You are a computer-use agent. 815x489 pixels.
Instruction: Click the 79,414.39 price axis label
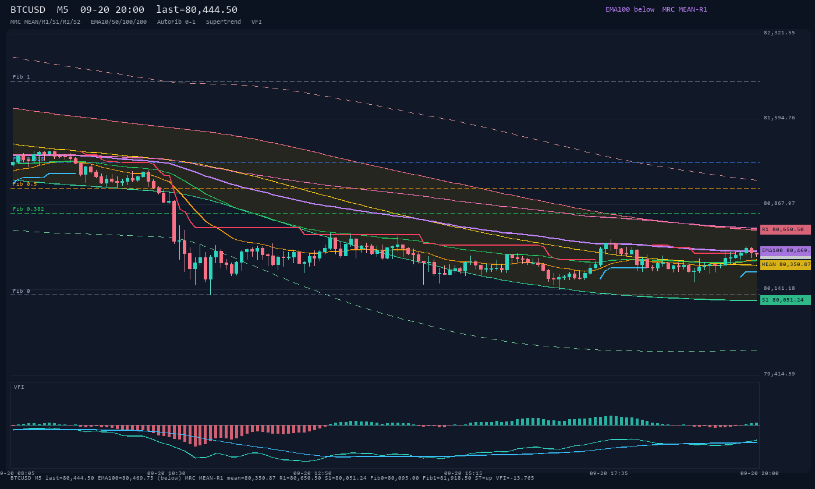[779, 374]
